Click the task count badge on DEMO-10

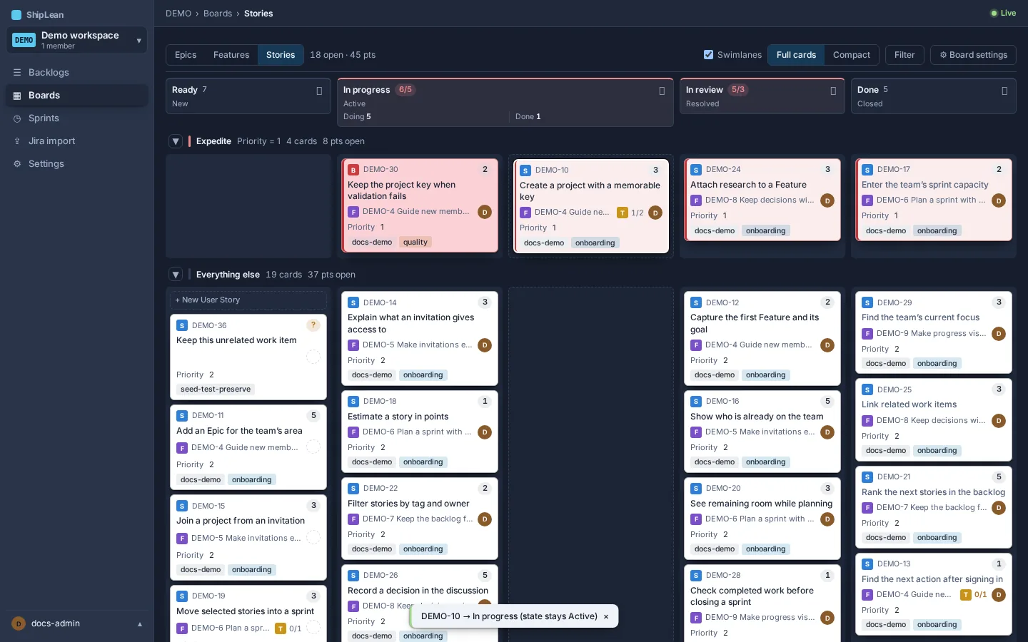pos(631,213)
